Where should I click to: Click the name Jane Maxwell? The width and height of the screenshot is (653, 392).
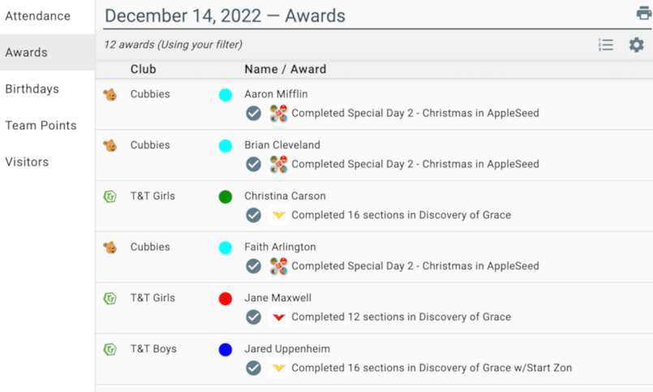[x=277, y=298]
